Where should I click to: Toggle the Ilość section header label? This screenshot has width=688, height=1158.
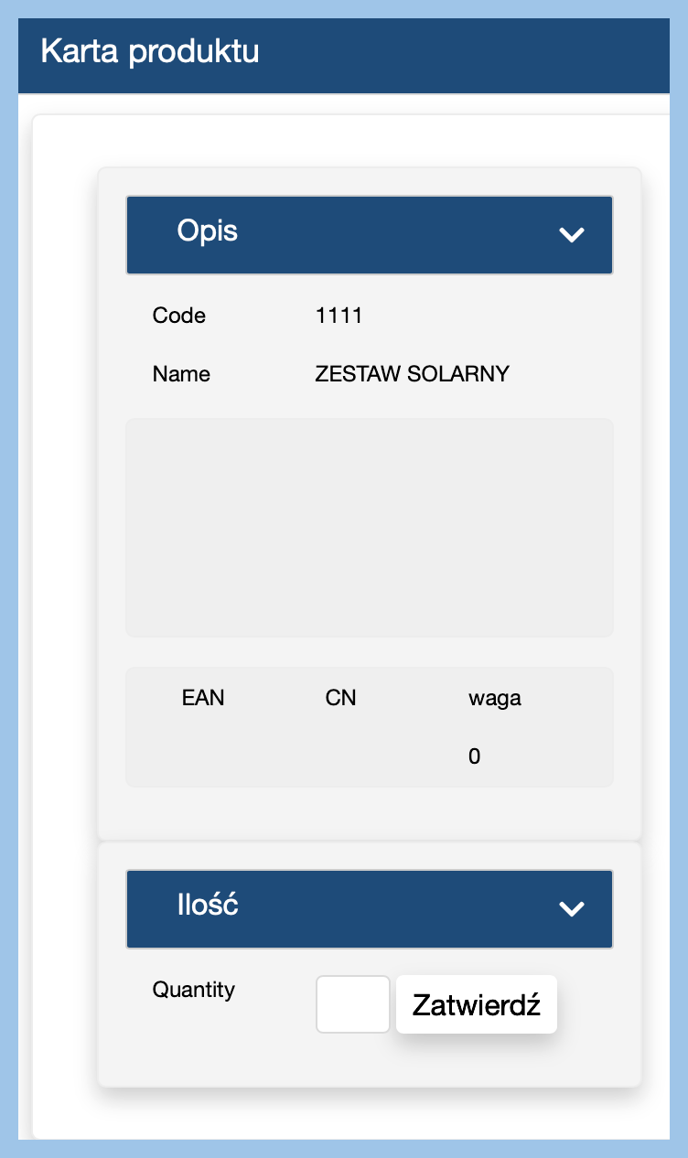[x=208, y=905]
